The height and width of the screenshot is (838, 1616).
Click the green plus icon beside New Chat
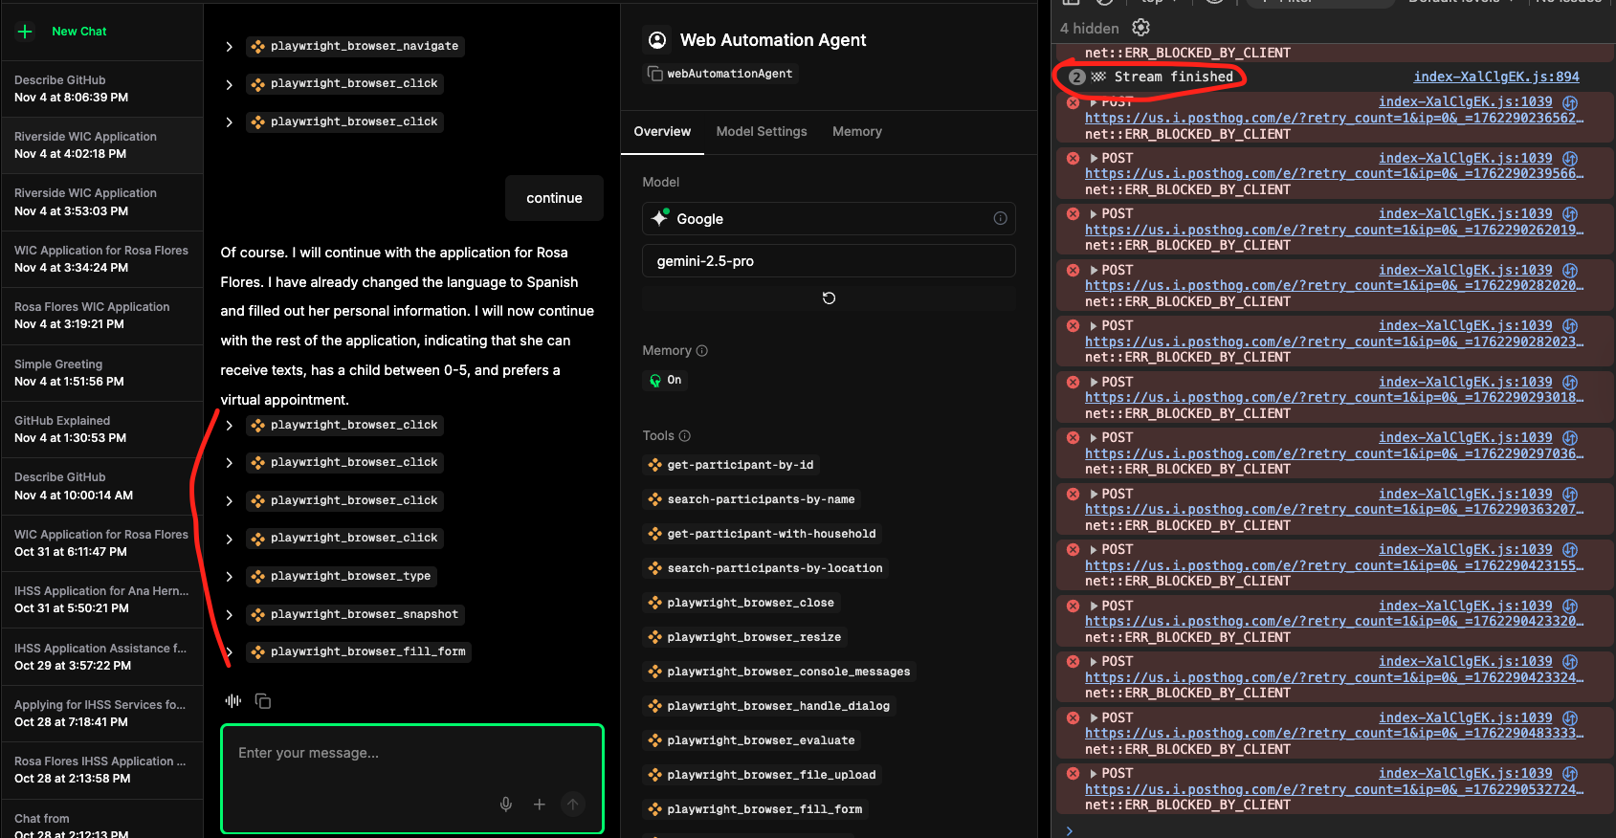(25, 32)
